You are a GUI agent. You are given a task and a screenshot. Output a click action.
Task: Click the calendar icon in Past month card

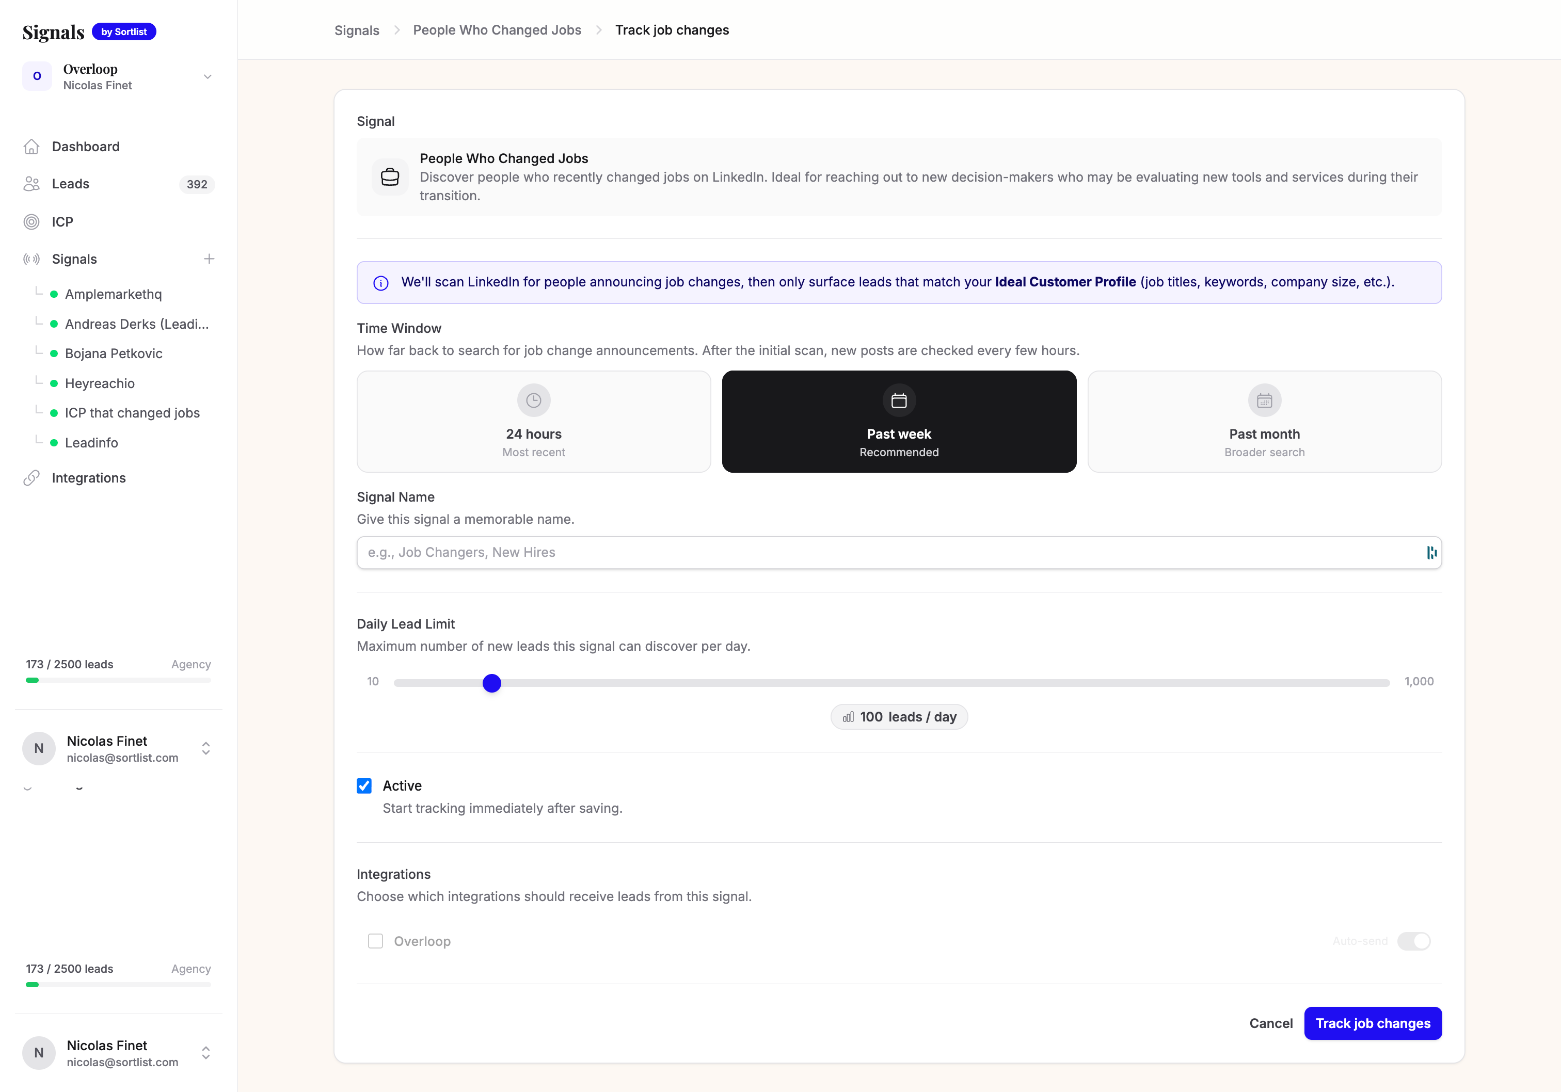click(1264, 400)
